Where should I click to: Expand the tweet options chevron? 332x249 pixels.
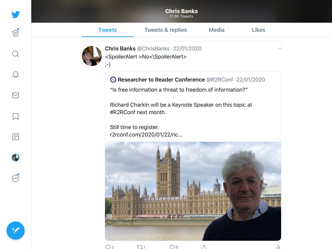tap(280, 49)
